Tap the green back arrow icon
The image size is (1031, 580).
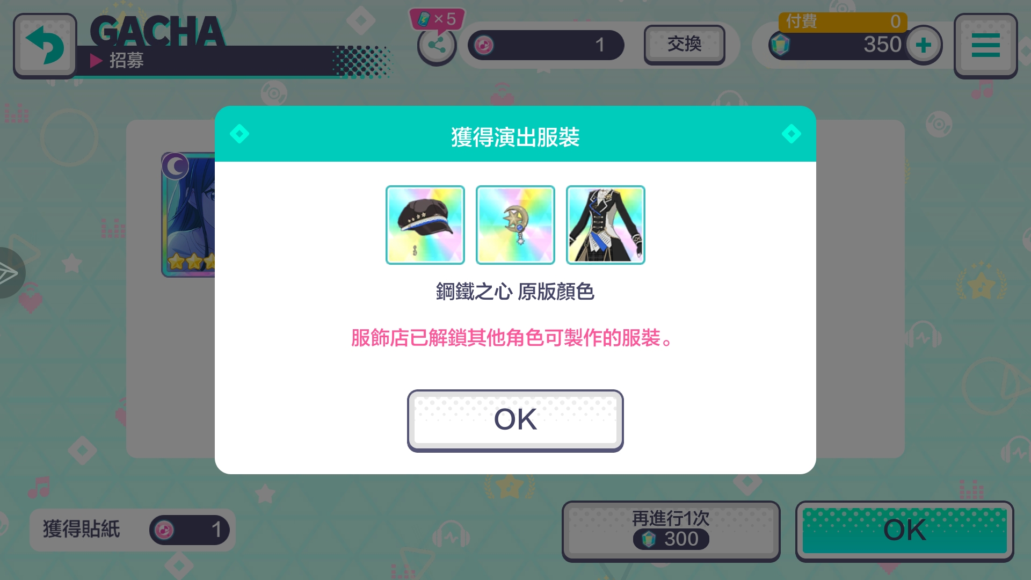click(45, 46)
